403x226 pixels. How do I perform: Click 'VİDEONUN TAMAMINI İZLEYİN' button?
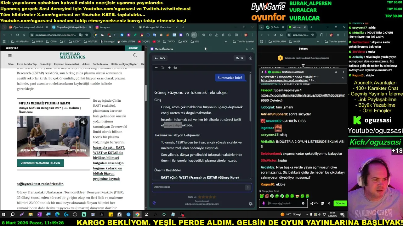40,163
